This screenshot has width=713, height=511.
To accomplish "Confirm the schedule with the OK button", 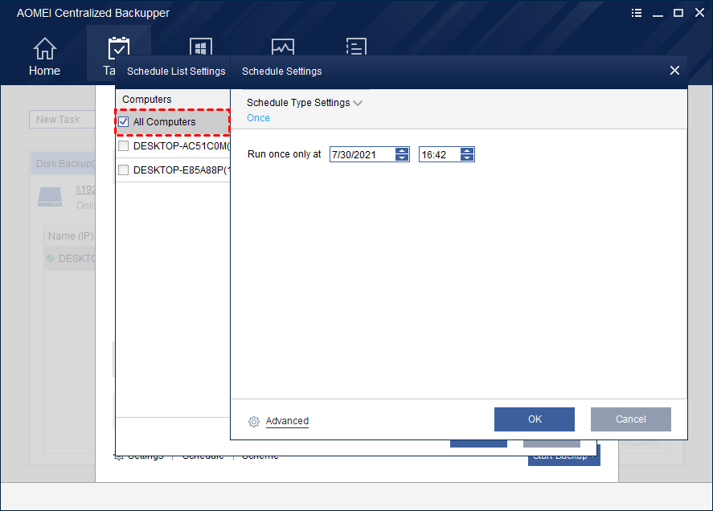I will click(x=535, y=419).
